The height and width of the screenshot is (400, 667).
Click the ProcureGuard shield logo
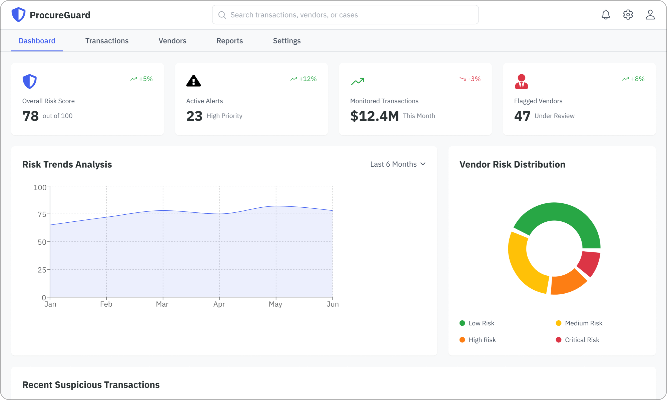19,14
